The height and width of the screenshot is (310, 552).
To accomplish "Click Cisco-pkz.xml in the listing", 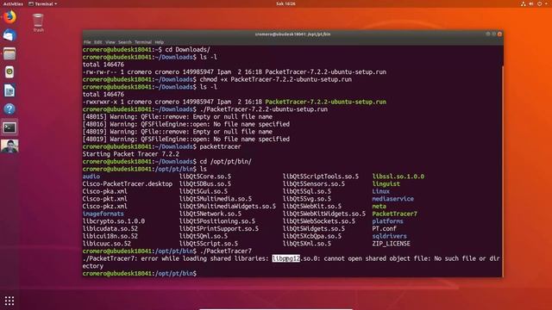I will [x=105, y=207].
